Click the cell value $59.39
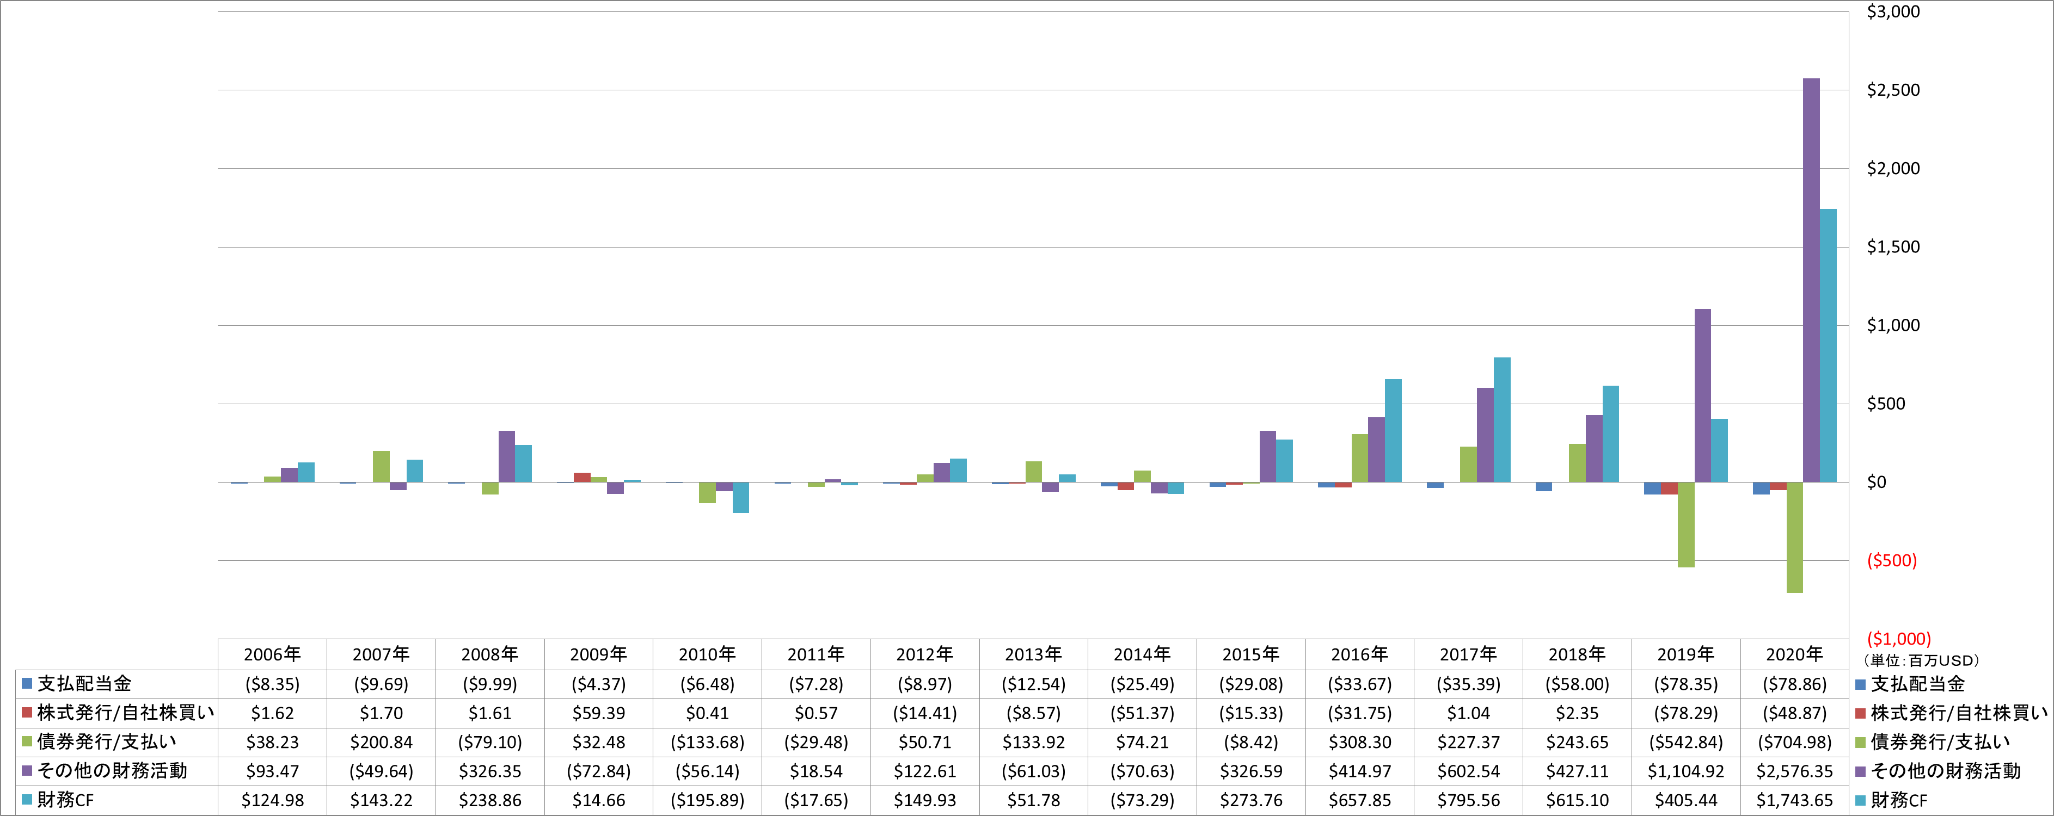Screen dimensions: 2054x816 (599, 713)
